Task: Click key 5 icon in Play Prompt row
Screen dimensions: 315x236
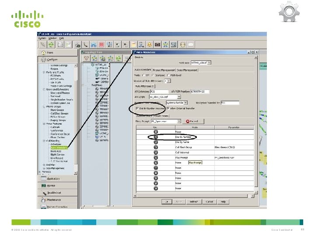Action: (156, 158)
